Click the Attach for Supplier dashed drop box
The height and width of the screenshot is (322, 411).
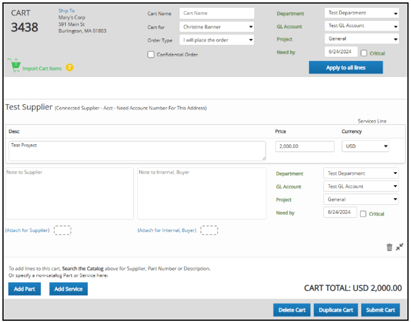coord(62,231)
